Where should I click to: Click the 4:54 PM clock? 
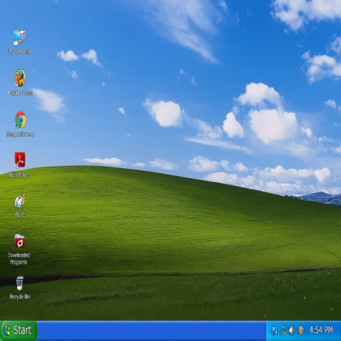(321, 330)
